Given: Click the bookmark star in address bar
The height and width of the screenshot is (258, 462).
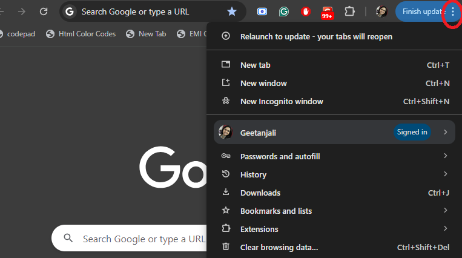Looking at the screenshot, I should tap(232, 12).
